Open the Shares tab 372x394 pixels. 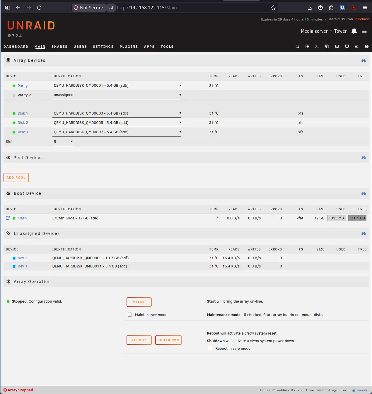coord(59,47)
